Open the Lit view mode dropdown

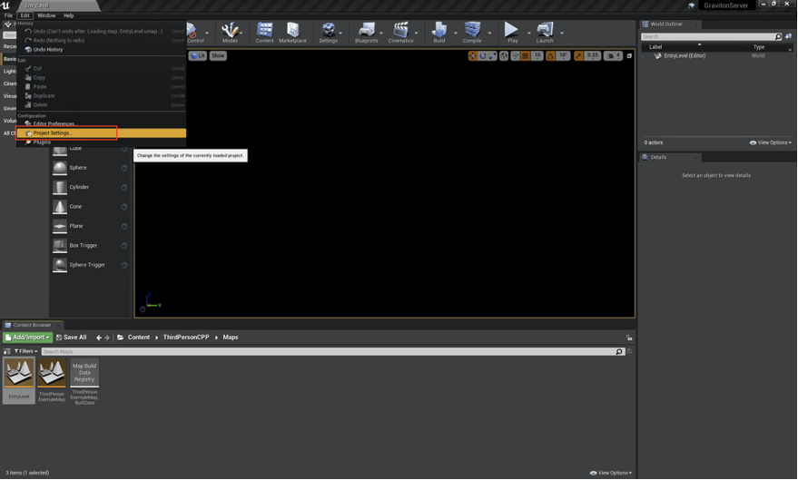(x=198, y=56)
